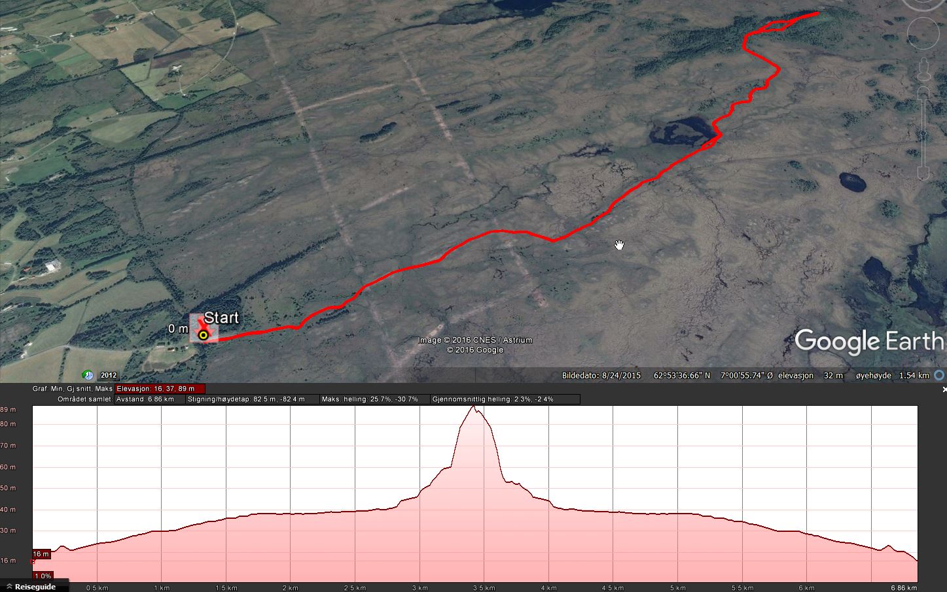This screenshot has width=947, height=592.
Task: Close the elevation profile panel
Action: (944, 389)
